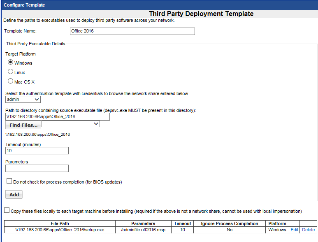Click the Template Name text field
The height and width of the screenshot is (242, 318).
pos(132,31)
